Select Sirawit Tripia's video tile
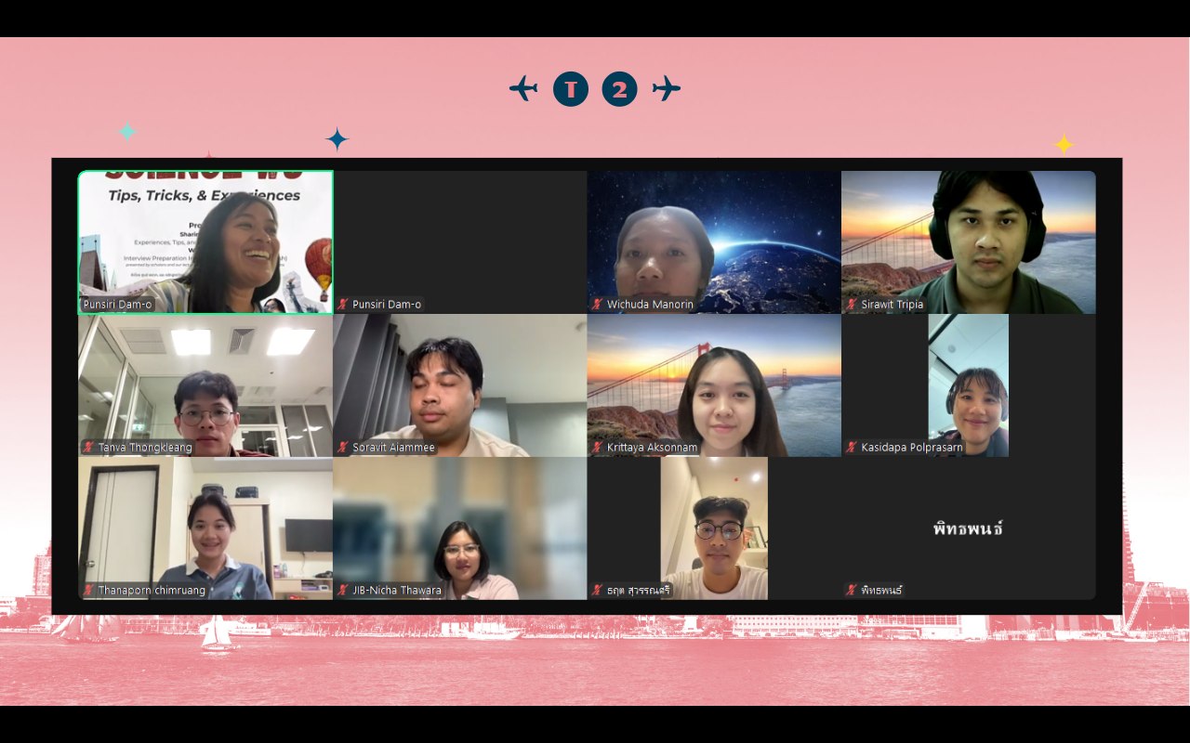 pyautogui.click(x=968, y=241)
